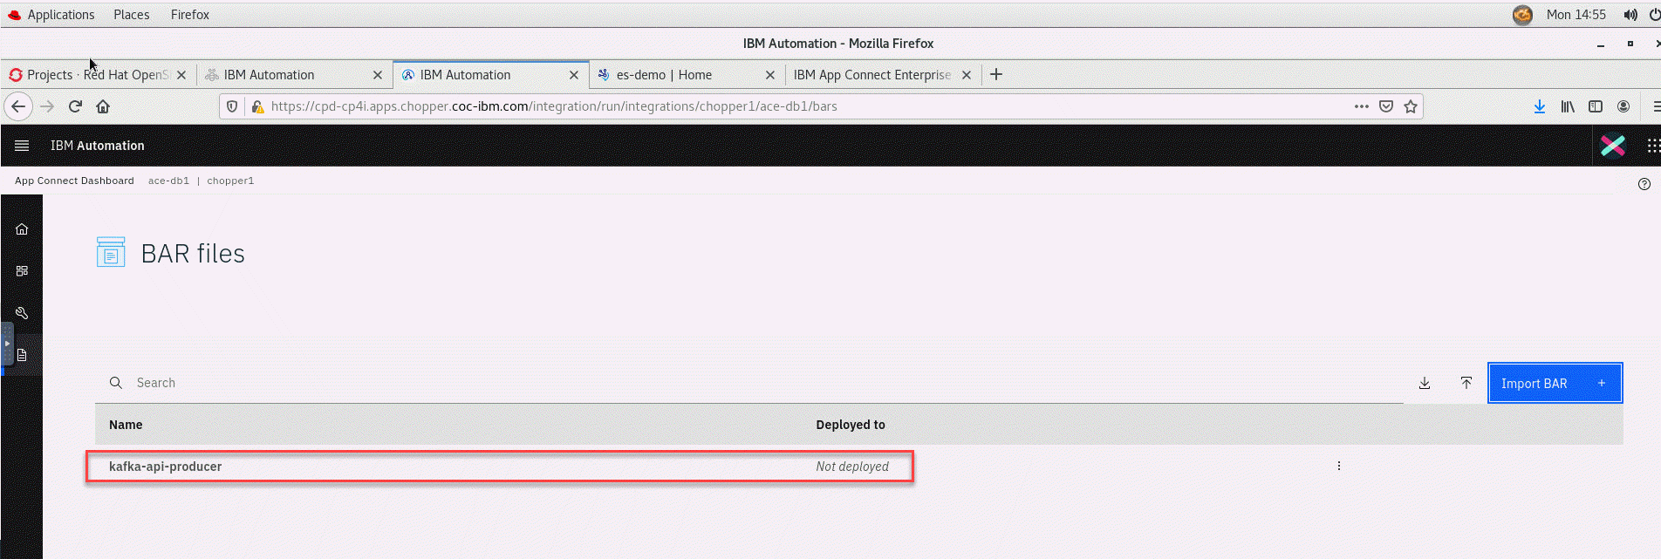Open the app switcher grid icon

pos(1652,146)
